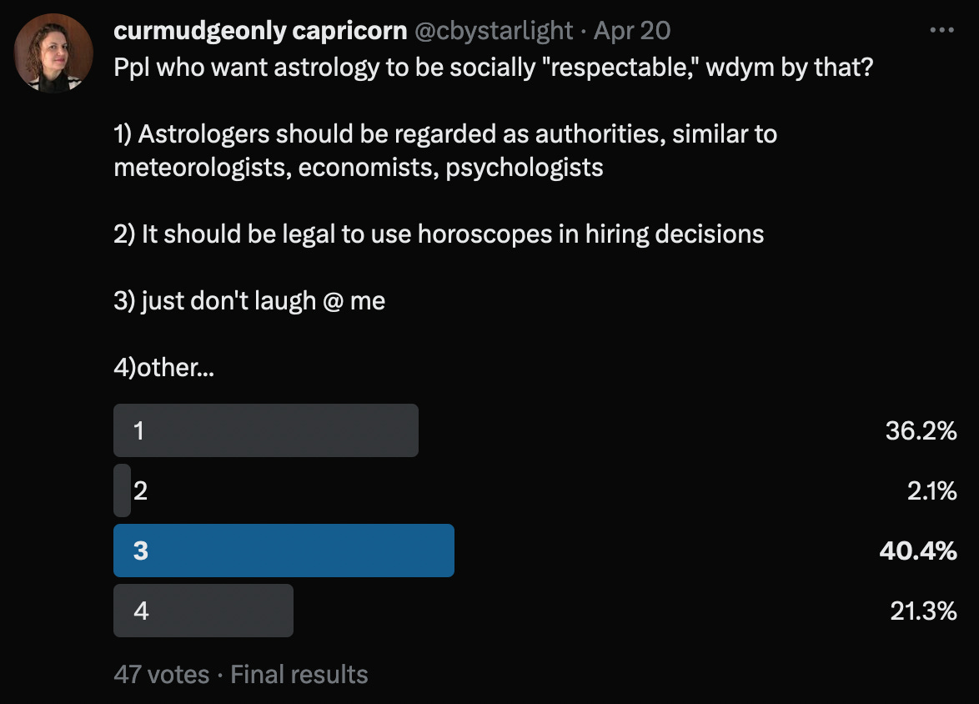The image size is (979, 704).
Task: Click the Final results label
Action: tap(299, 674)
